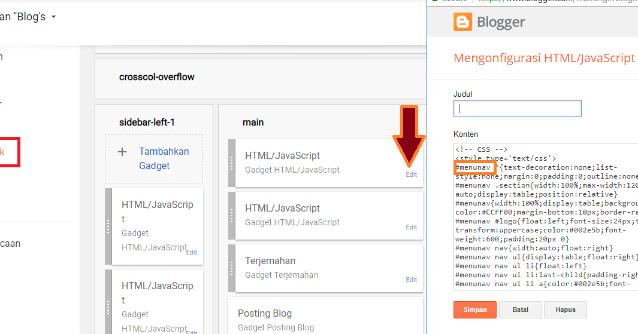Viewport: 638px width, 334px height.
Task: Grab the drag handle of first main HTML/JavaScript gadget
Action: pos(231,163)
